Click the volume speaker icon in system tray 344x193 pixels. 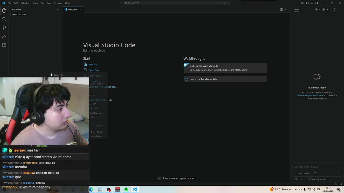tap(313, 190)
